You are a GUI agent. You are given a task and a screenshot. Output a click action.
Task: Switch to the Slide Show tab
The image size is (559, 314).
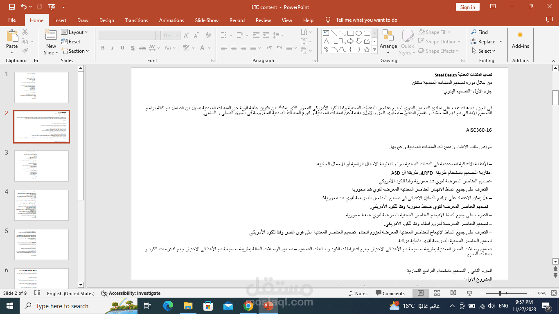207,20
